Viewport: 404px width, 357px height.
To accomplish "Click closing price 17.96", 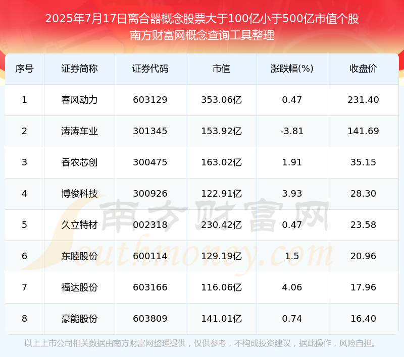I will click(363, 287).
